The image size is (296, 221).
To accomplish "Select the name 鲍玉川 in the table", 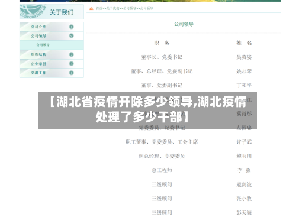I will tap(244, 156).
